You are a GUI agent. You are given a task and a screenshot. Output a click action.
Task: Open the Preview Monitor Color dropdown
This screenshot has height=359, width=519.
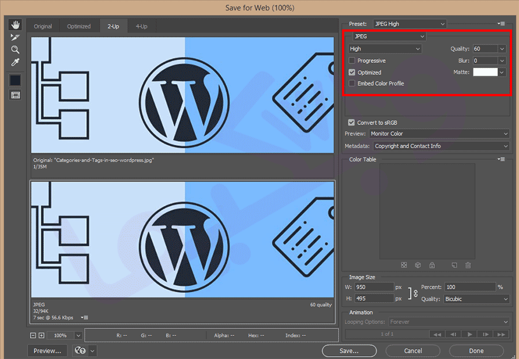click(439, 134)
